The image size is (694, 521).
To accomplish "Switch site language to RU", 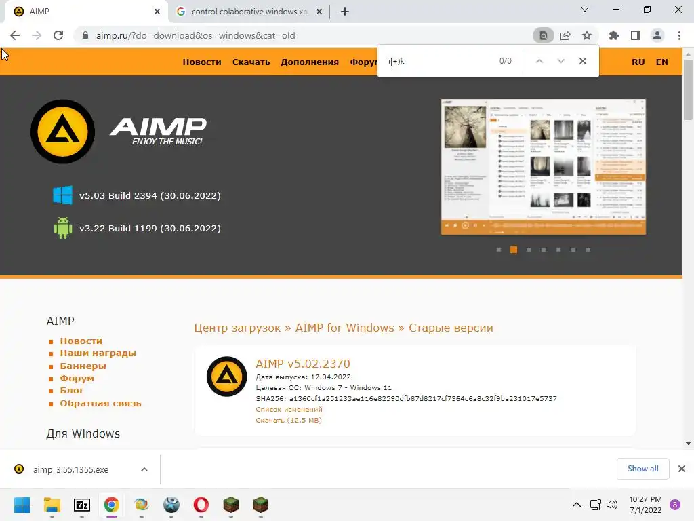I will tap(638, 62).
